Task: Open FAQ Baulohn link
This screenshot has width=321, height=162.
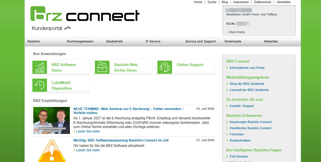Action: tap(239, 156)
